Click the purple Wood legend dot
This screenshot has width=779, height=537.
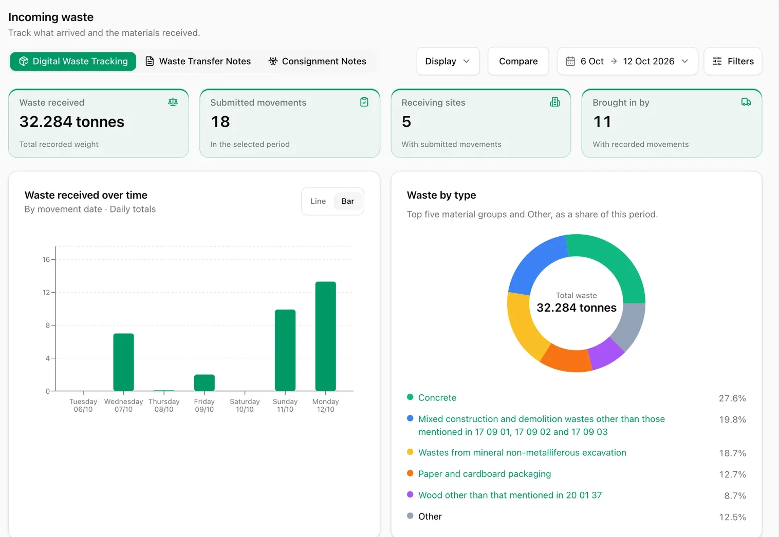410,494
